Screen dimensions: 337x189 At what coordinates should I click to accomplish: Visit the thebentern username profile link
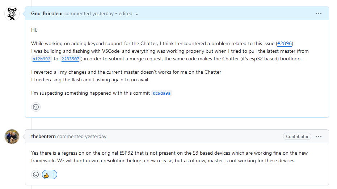click(43, 137)
